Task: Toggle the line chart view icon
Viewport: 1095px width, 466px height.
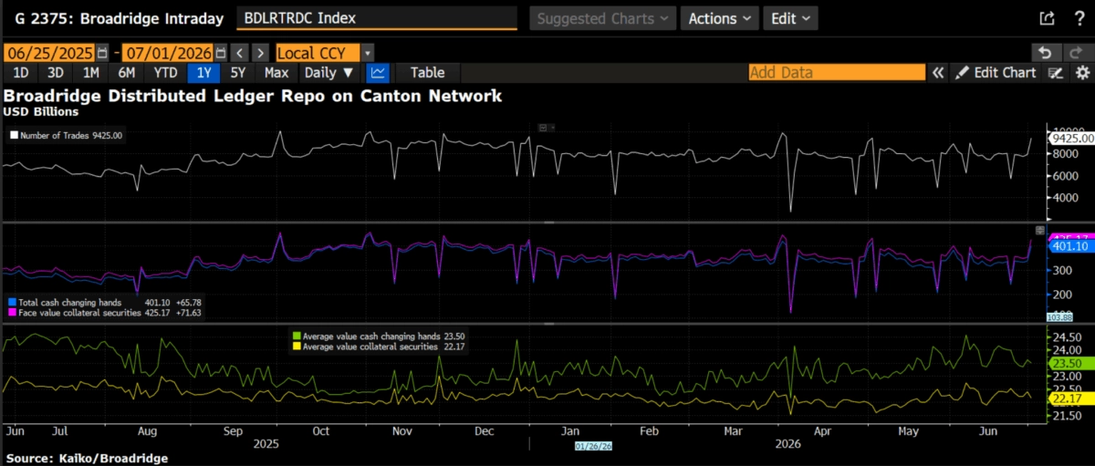Action: pyautogui.click(x=377, y=73)
